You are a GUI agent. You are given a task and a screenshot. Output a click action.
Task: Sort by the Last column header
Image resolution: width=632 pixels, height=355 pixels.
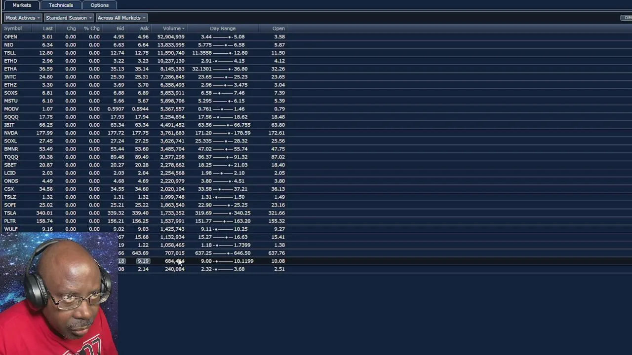click(47, 29)
